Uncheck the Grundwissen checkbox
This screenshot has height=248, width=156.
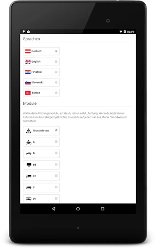(56, 130)
